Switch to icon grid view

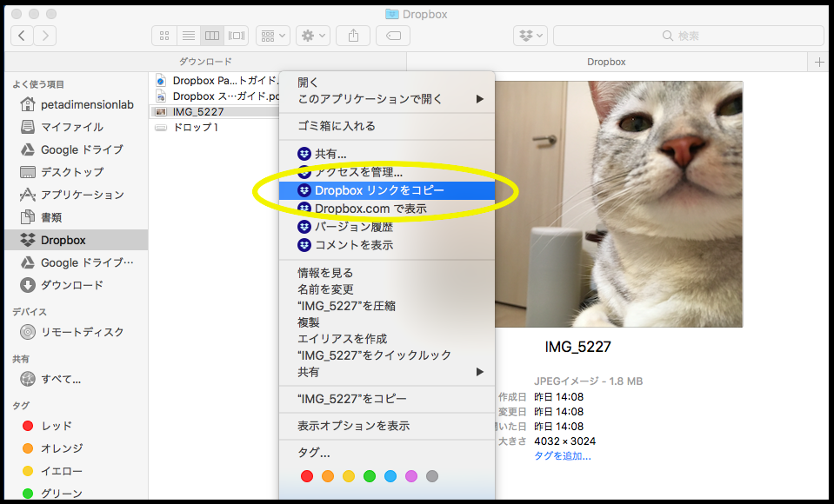click(163, 36)
